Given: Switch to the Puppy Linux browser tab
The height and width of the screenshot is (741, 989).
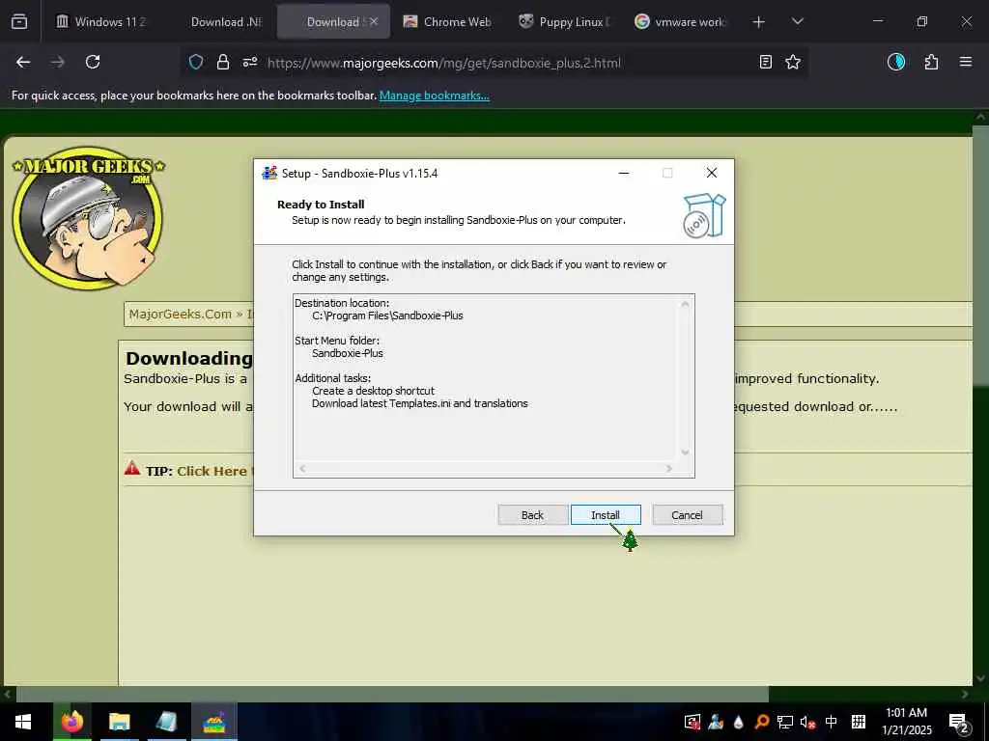Looking at the screenshot, I should [x=563, y=21].
